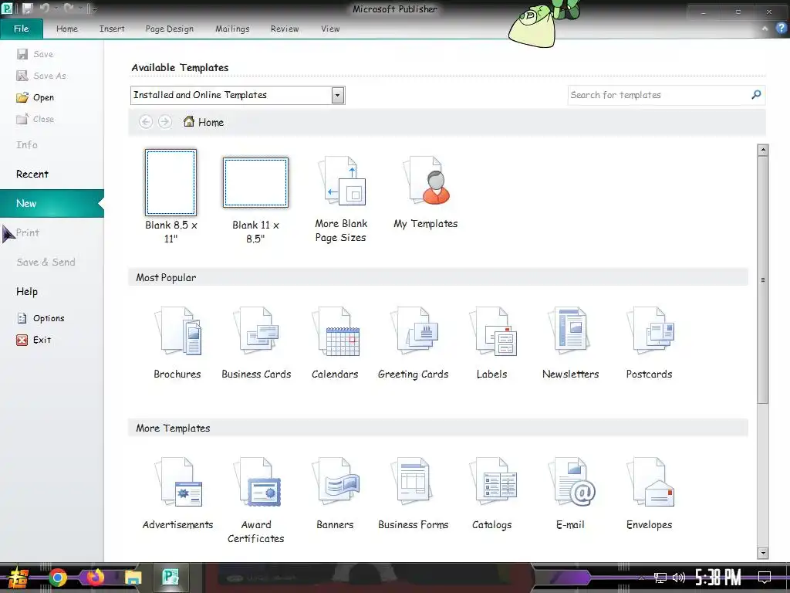Switch to the Mailings tab
790x593 pixels.
pos(232,29)
